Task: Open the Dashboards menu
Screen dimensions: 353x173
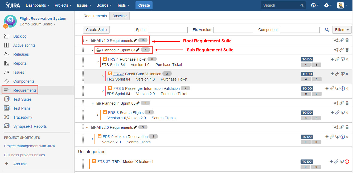Action: click(38, 5)
